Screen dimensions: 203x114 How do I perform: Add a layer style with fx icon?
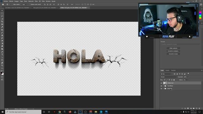tap(185, 108)
